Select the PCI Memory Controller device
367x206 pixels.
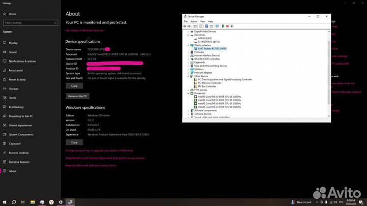click(x=209, y=83)
